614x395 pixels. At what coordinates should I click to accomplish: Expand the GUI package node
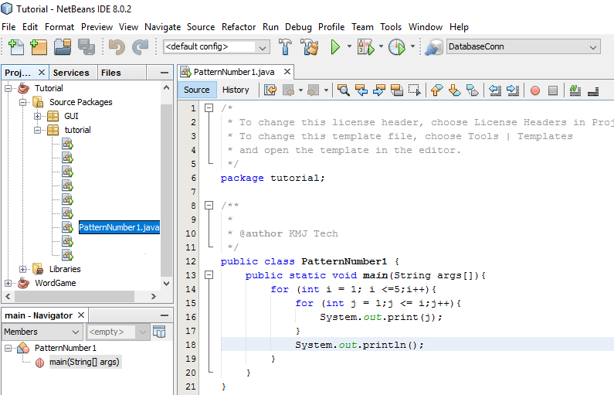37,116
